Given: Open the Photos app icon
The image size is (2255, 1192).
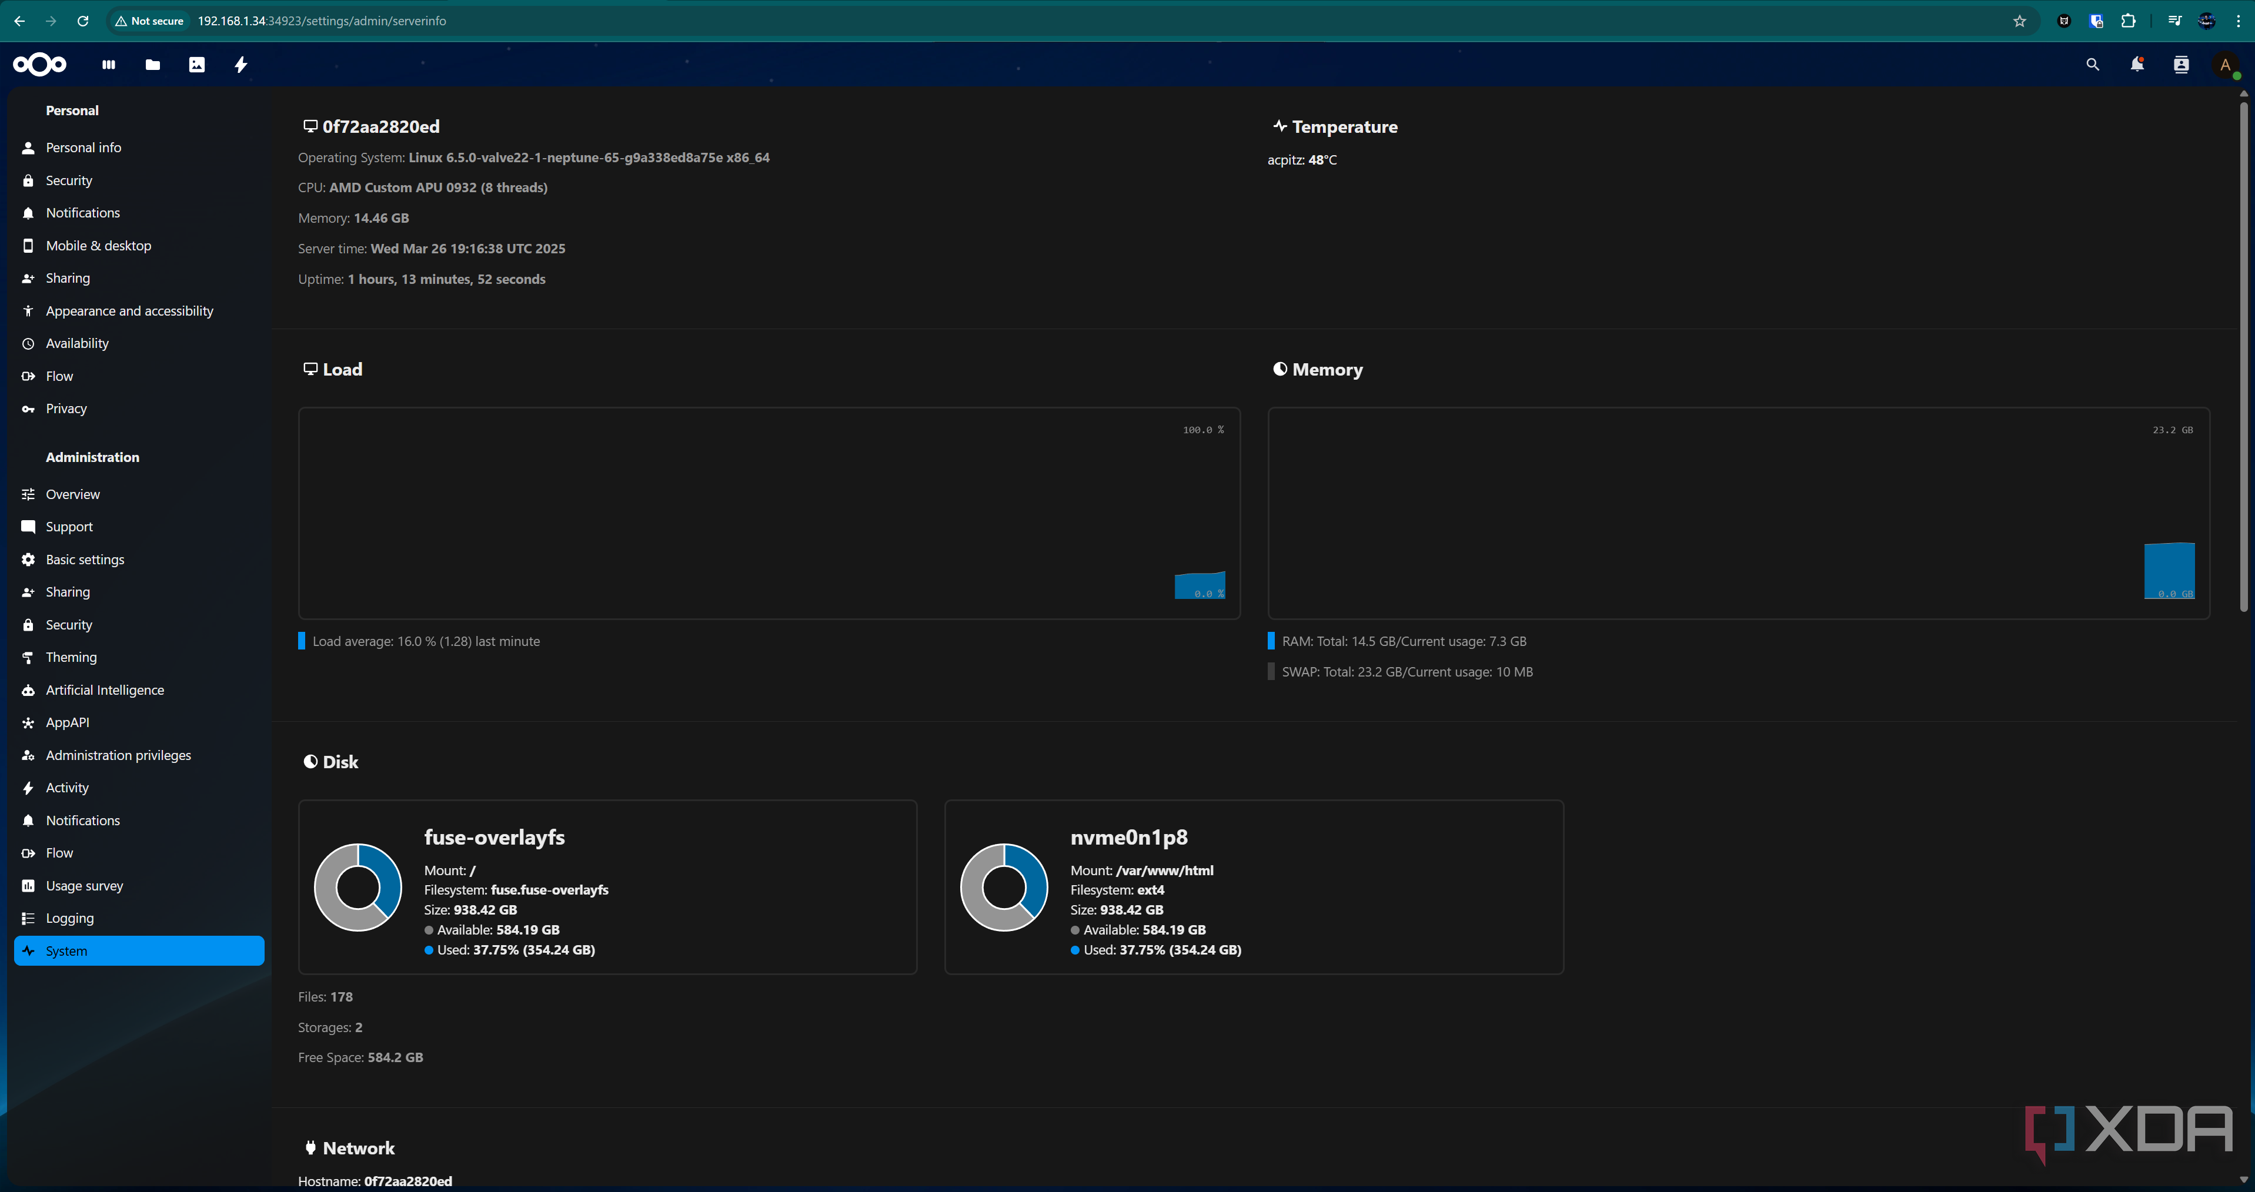Looking at the screenshot, I should point(197,65).
